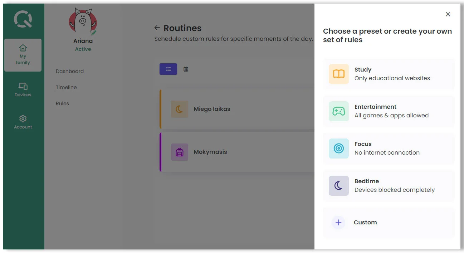
Task: Click the Study book icon
Action: (338, 74)
